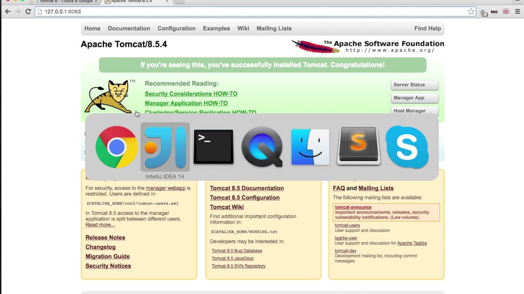Close the Apache Tomcat/8.5.4 tab
The width and height of the screenshot is (524, 294).
point(167,1)
